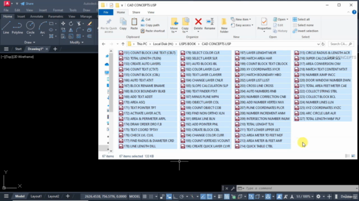Select file 151) COUNT BLOCK LINE TEXT
This screenshot has height=201, width=359.
click(x=148, y=52)
